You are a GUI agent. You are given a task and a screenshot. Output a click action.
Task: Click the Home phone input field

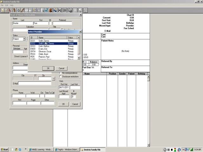point(19,96)
